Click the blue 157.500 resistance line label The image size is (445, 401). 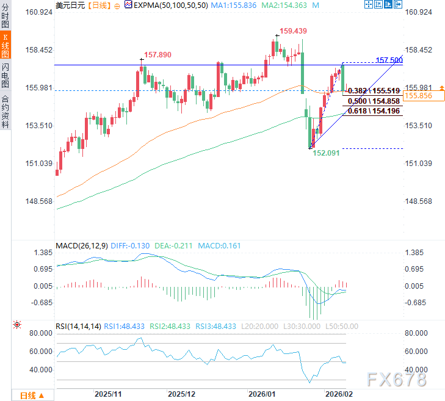click(x=389, y=60)
